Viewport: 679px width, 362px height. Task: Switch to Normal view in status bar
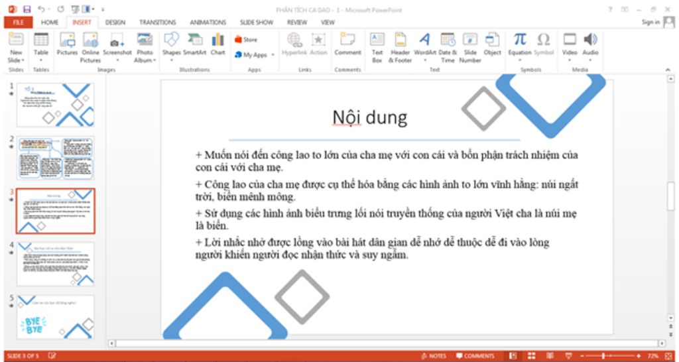[513, 356]
